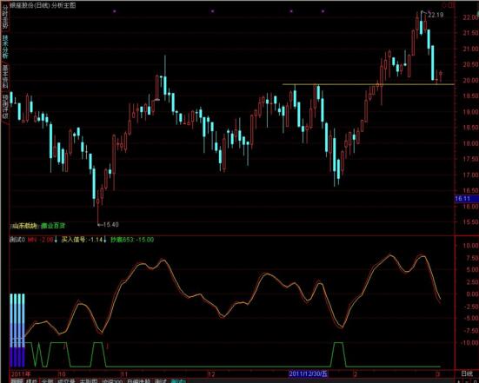Click the down arrow after MN value
479x383 pixels.
tap(56, 240)
